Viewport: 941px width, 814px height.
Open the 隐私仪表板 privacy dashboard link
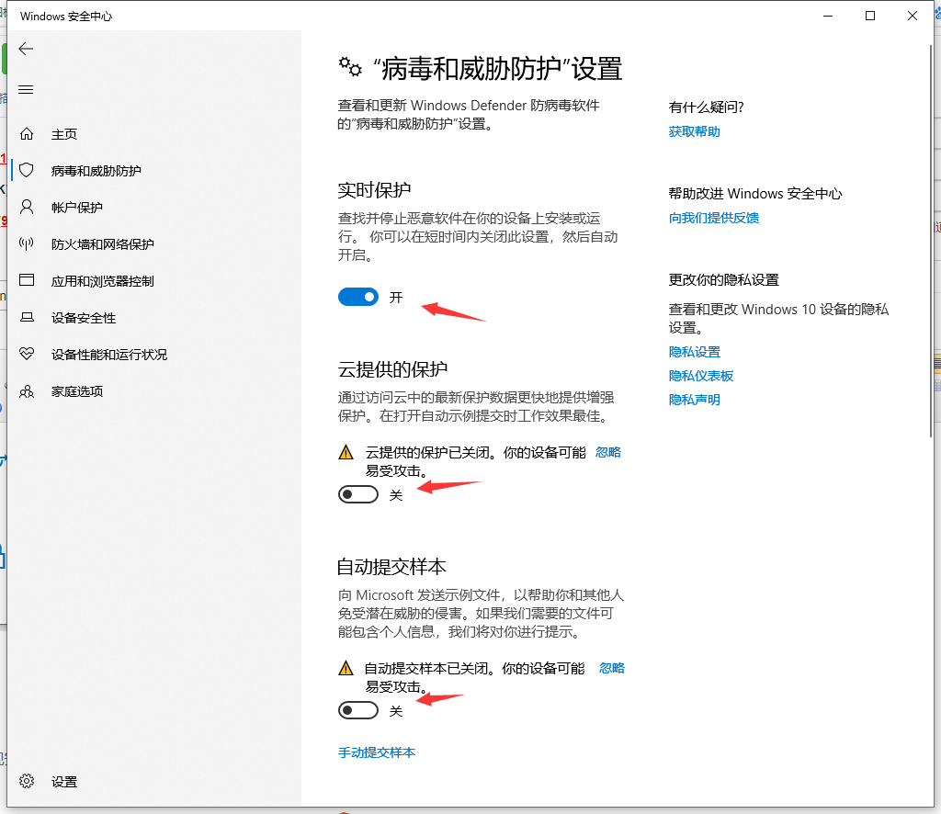(x=700, y=376)
